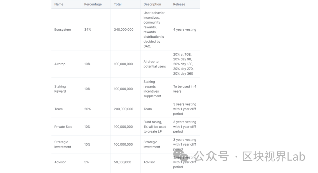Select the Private Sale row name

click(x=63, y=127)
